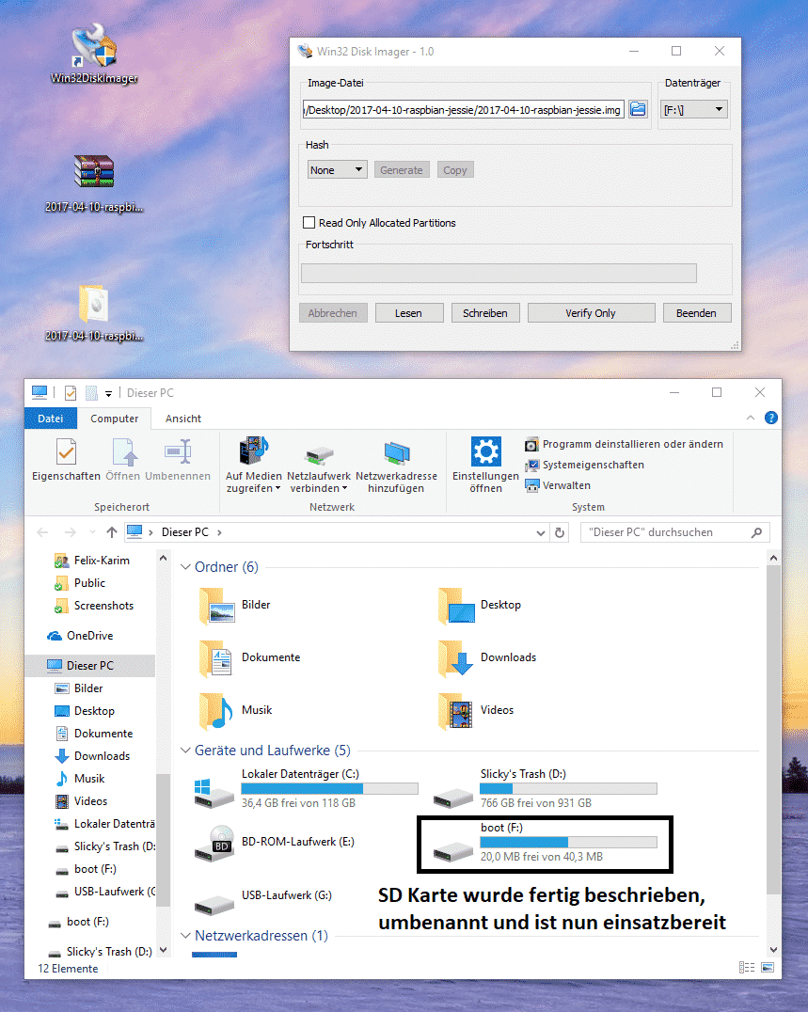Collapse the Geräte und Laufwerke section
Viewport: 808px width, 1012px height.
tap(185, 751)
